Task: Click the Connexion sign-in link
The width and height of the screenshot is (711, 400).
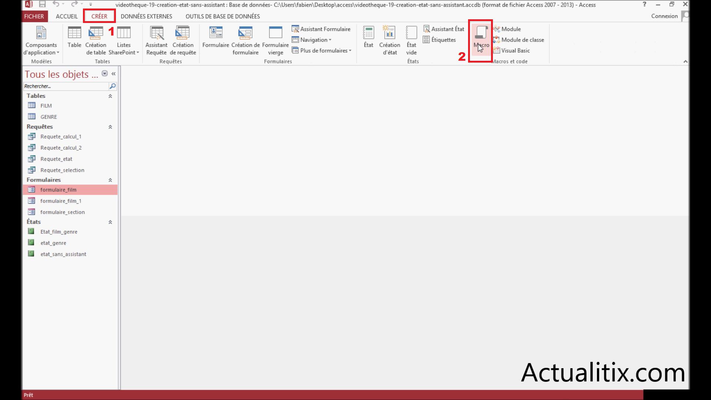Action: [664, 16]
